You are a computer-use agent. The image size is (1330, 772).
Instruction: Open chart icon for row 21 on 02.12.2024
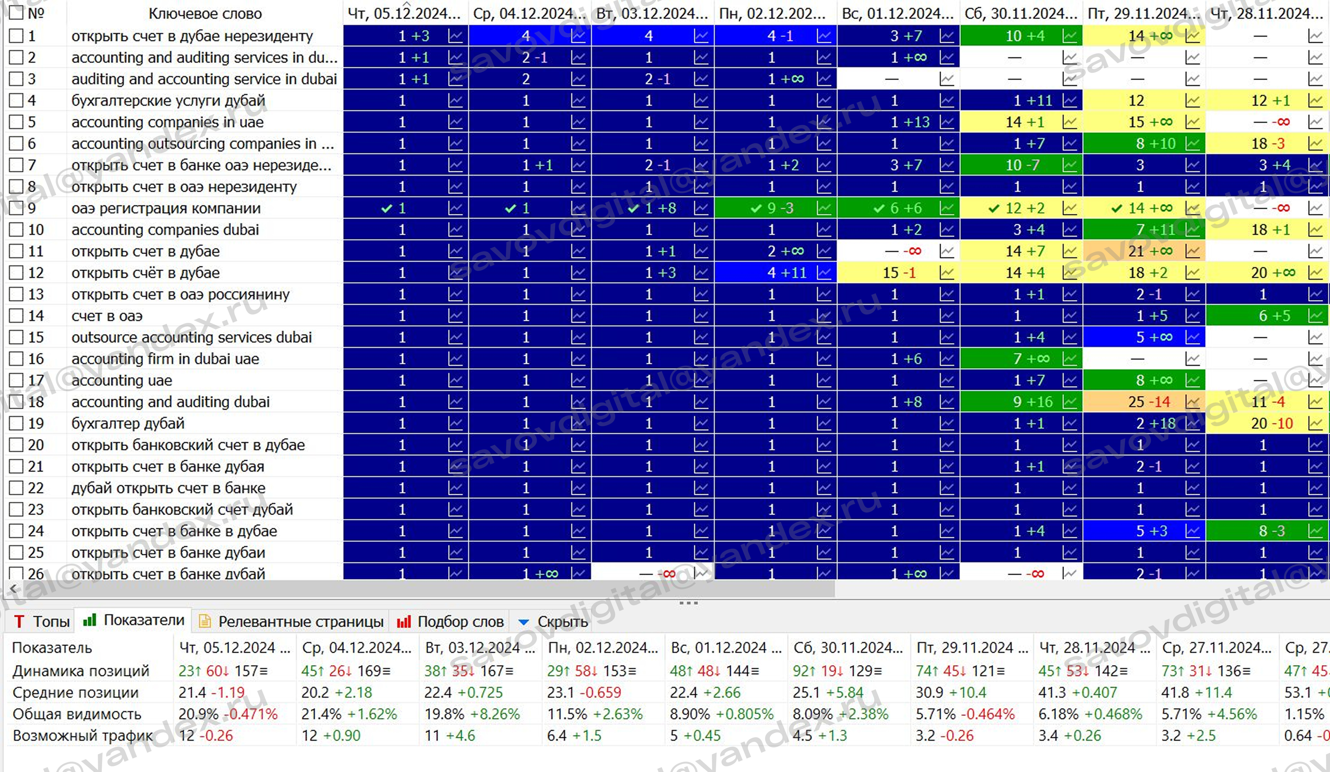(824, 467)
